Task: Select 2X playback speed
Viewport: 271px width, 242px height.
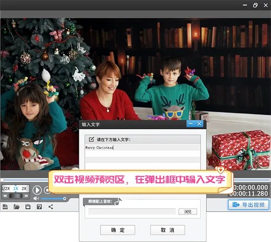Action: coord(24,188)
